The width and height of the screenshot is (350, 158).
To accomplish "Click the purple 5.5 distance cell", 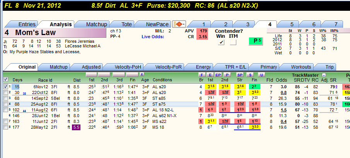I will [x=76, y=127].
